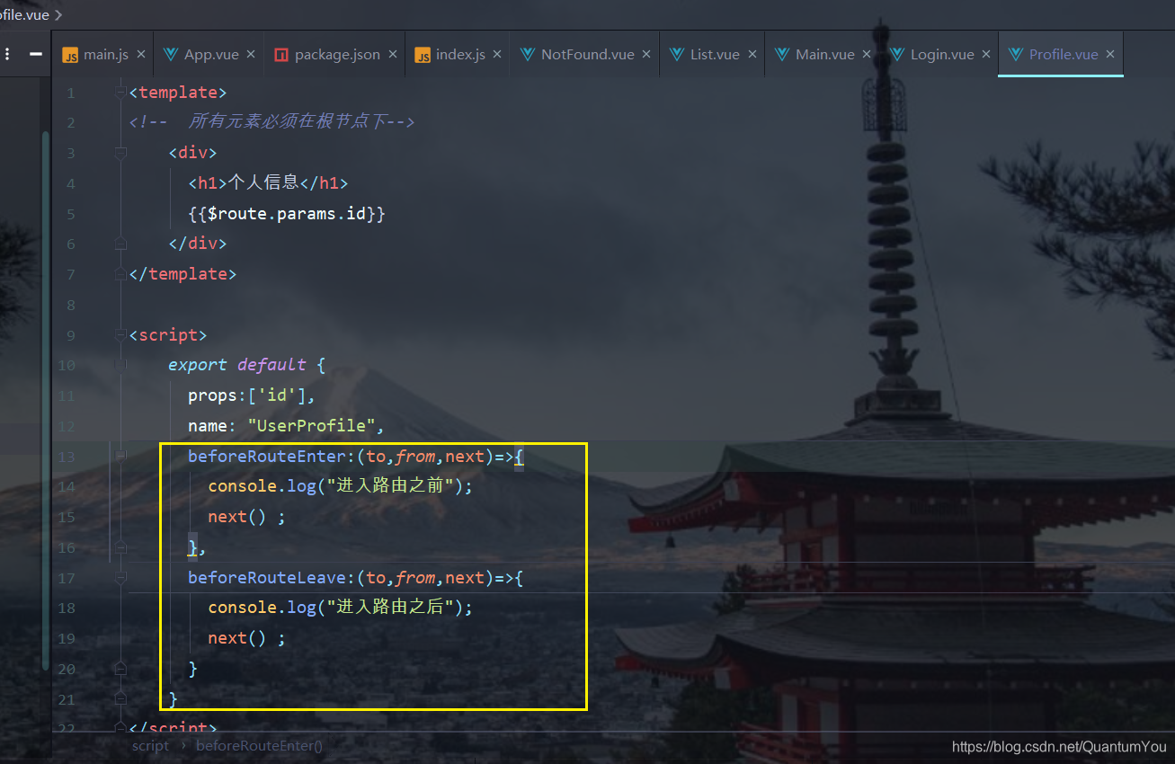Click next() call on line 15
This screenshot has height=764, width=1175.
pyautogui.click(x=237, y=517)
